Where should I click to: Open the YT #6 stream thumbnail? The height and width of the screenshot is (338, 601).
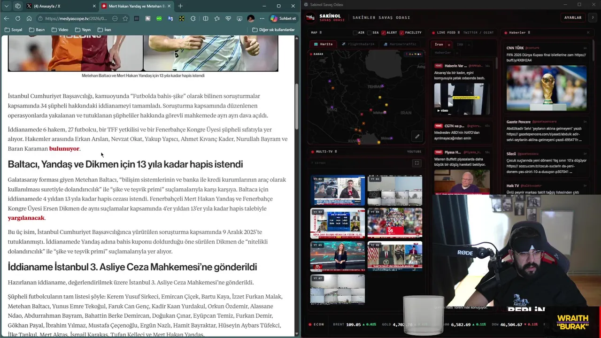tap(395, 256)
